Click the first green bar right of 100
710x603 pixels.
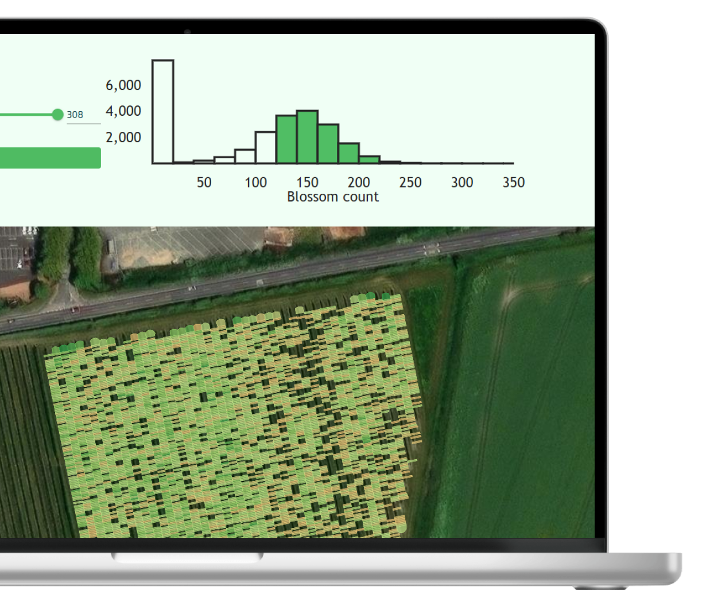point(286,139)
